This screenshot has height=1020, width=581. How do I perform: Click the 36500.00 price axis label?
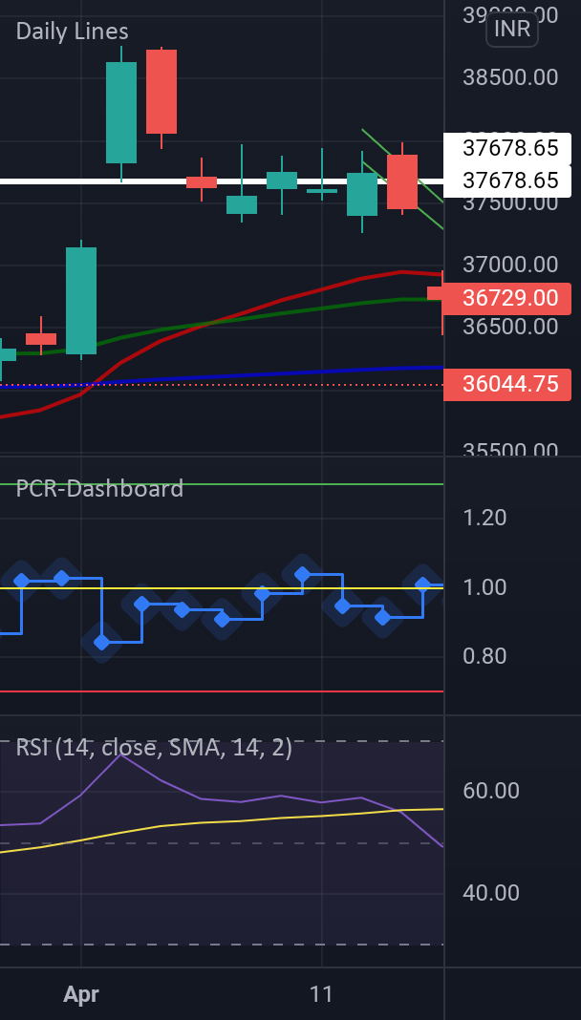(510, 327)
